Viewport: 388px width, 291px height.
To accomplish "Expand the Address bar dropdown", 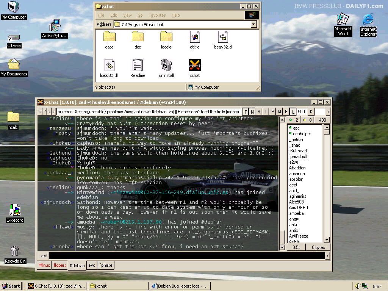I will (x=254, y=24).
